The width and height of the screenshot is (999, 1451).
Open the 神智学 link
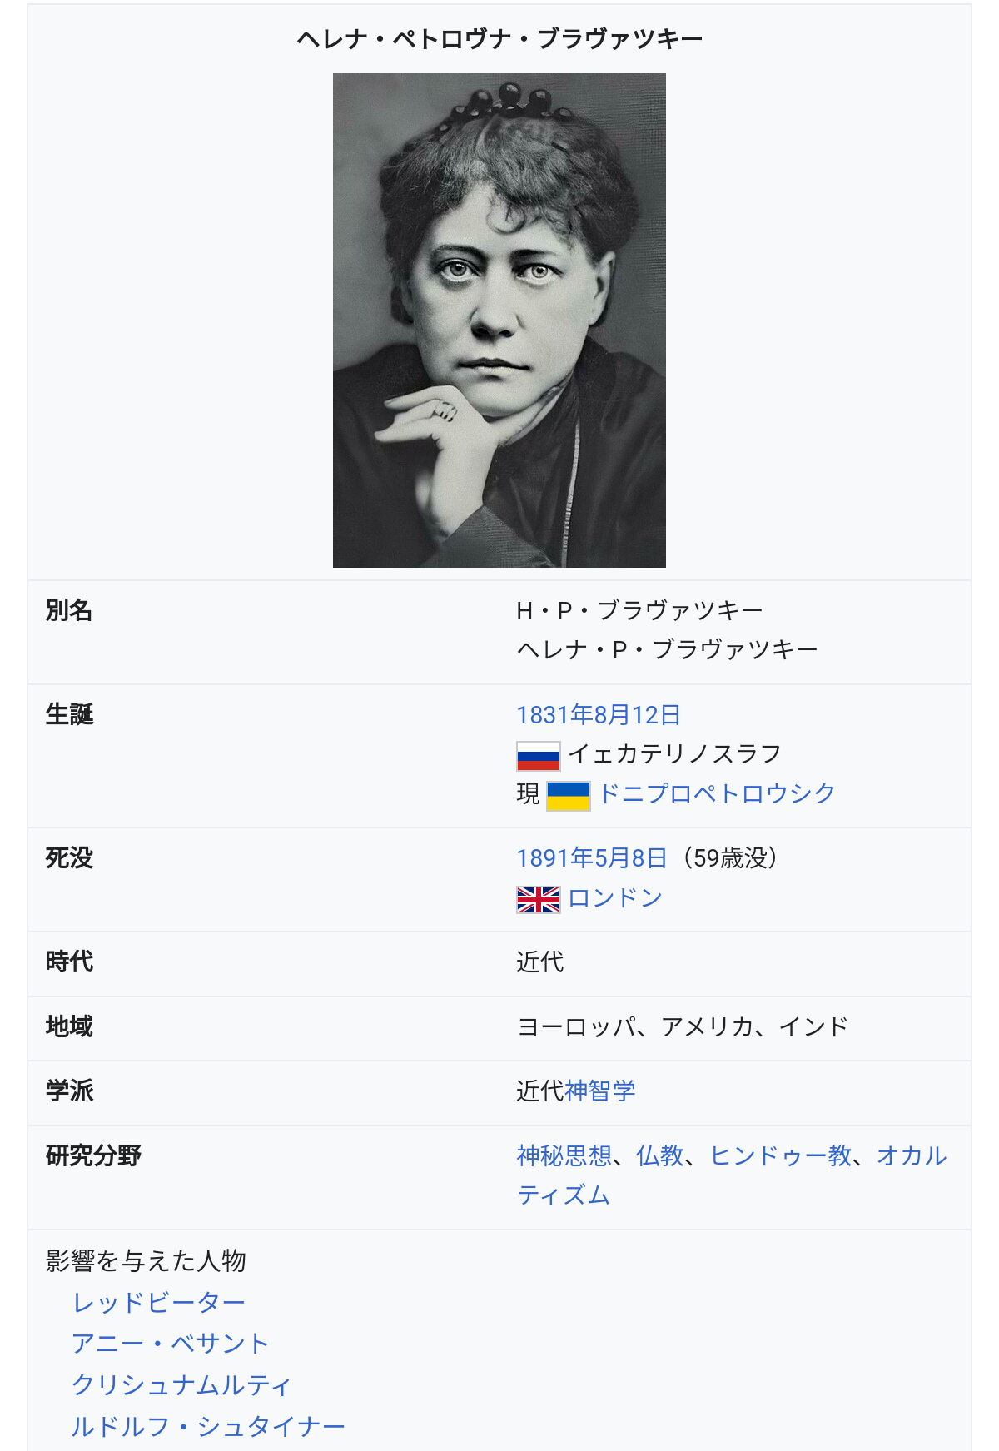click(600, 1091)
